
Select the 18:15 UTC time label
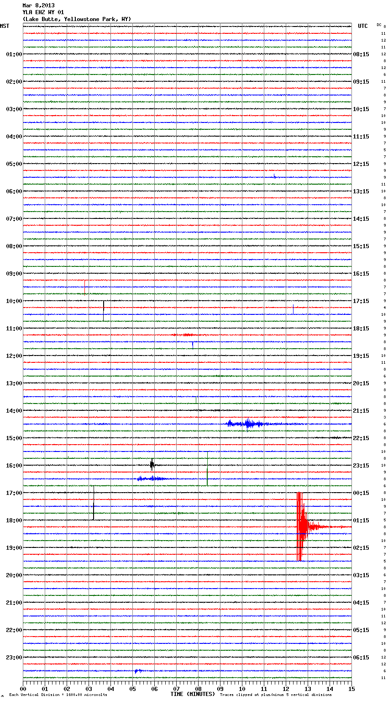361,329
